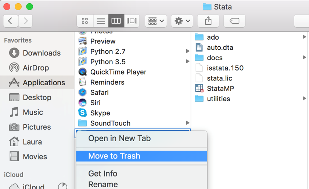The width and height of the screenshot is (309, 189).
Task: Open Pictures in the sidebar
Action: tap(37, 127)
